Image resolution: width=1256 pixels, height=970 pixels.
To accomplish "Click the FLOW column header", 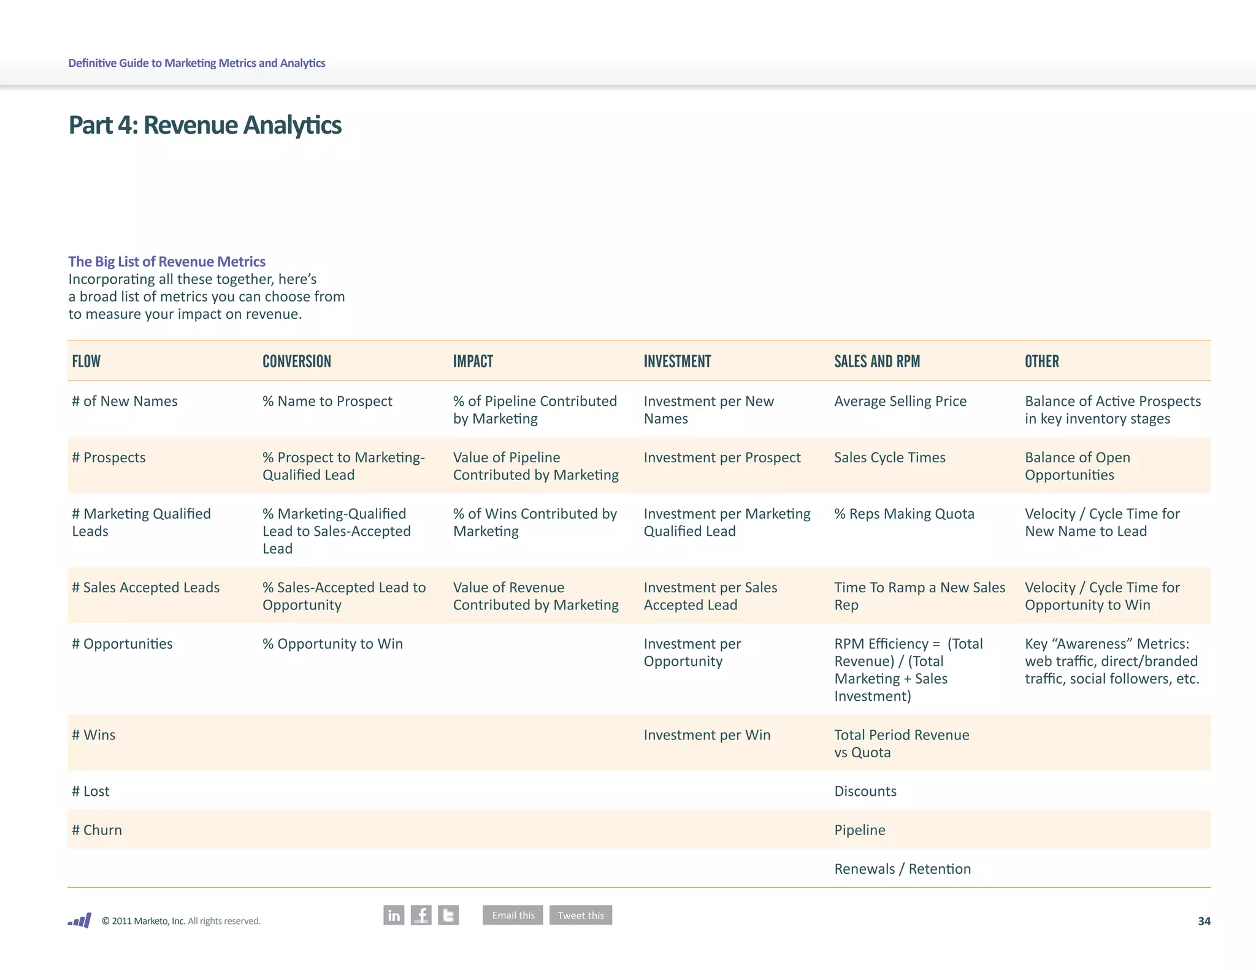I will point(86,361).
